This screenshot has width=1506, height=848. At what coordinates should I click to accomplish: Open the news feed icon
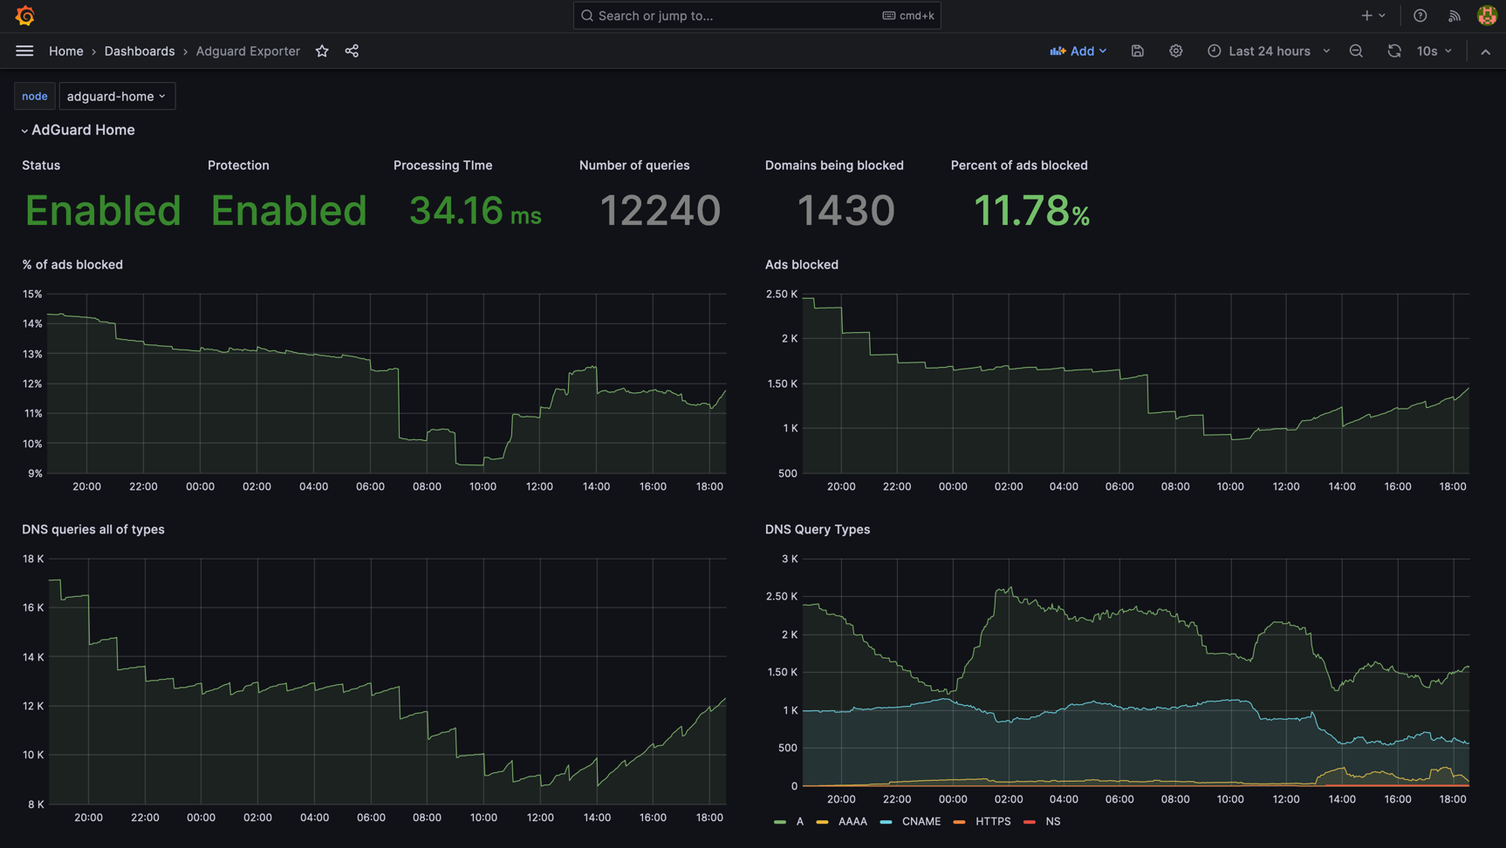pos(1454,16)
